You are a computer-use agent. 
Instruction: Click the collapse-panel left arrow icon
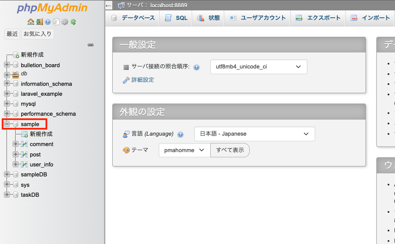[x=108, y=5]
